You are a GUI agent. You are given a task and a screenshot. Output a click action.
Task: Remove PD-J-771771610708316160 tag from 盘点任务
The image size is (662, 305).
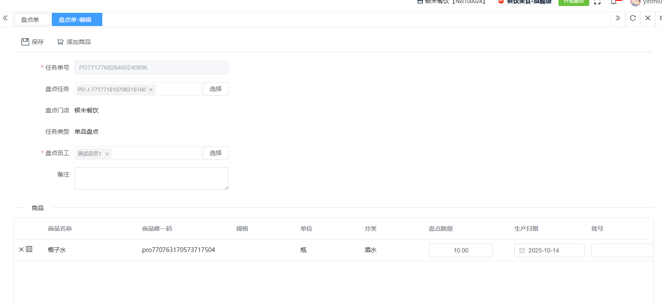(x=151, y=90)
